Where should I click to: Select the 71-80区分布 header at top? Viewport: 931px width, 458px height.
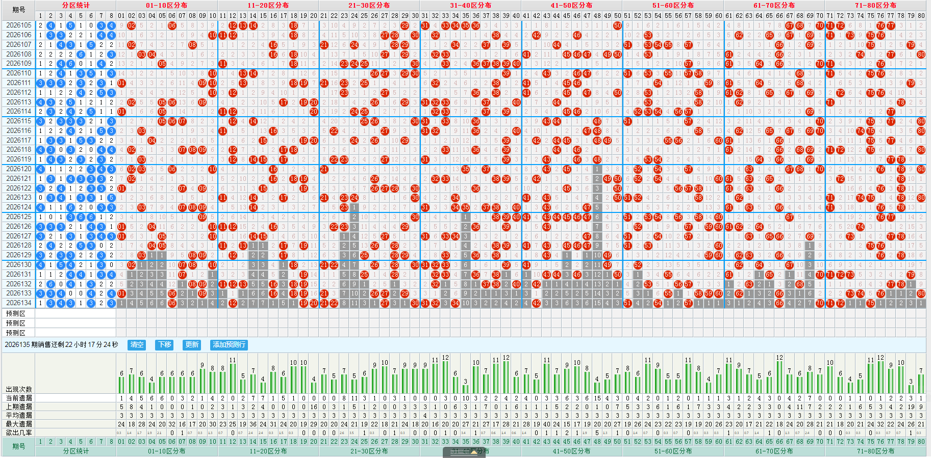875,5
